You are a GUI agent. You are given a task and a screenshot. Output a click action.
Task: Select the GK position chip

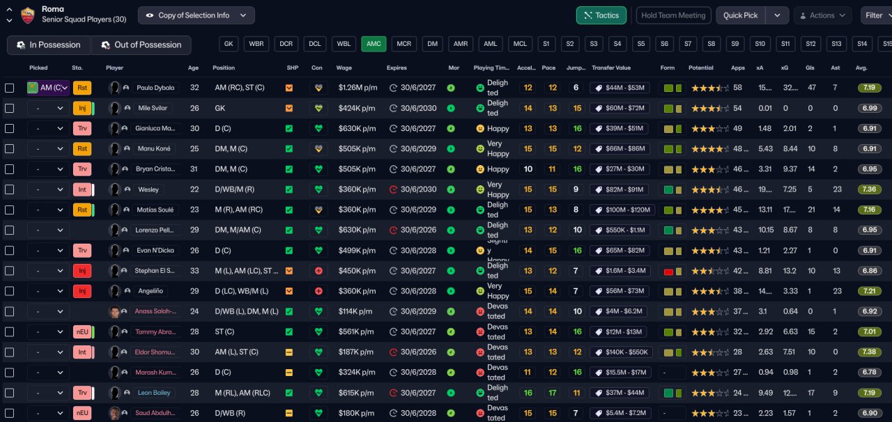click(229, 43)
